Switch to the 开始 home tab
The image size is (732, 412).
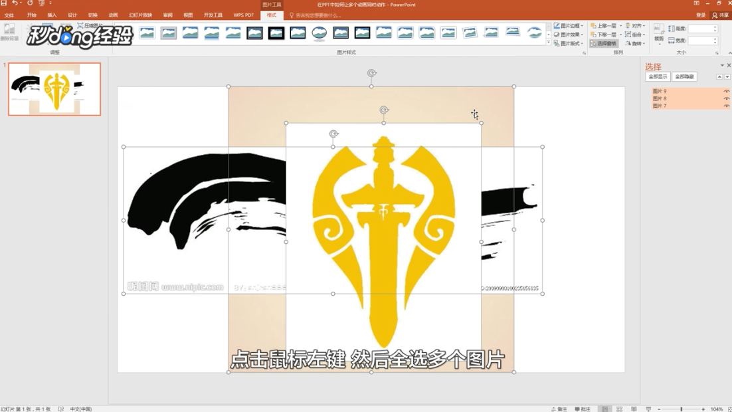pyautogui.click(x=31, y=15)
